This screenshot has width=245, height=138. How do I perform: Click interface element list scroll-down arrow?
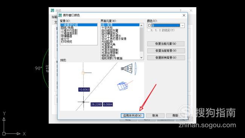click(141, 58)
